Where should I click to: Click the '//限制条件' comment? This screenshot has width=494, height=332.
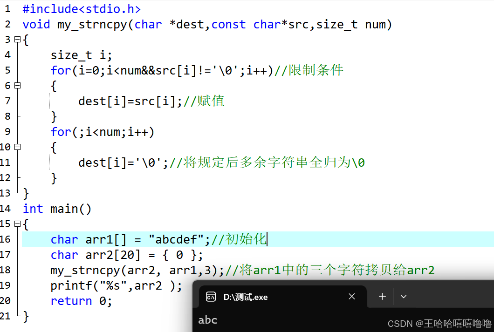309,70
